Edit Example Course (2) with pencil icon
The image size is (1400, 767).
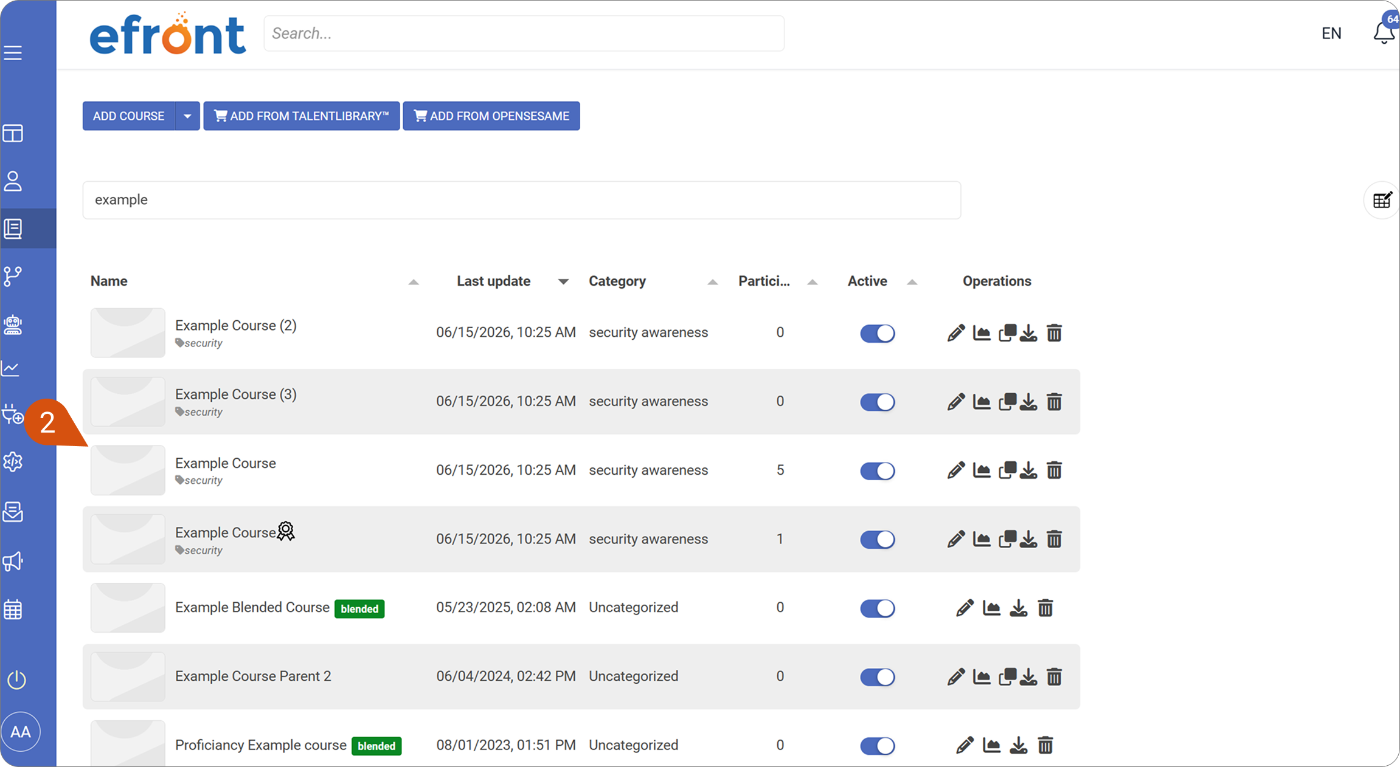coord(956,333)
